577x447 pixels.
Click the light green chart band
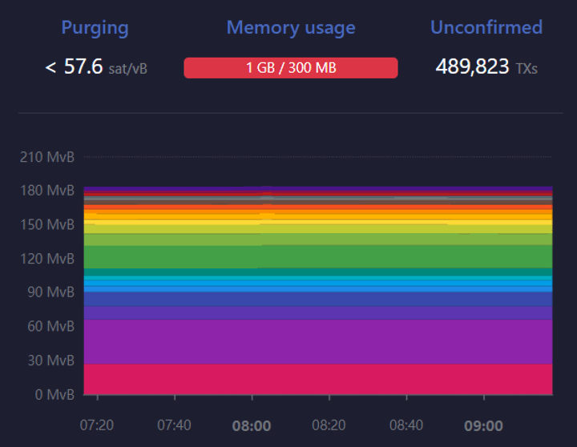318,240
